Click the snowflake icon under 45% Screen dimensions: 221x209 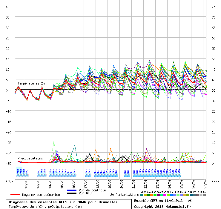click(24, 176)
